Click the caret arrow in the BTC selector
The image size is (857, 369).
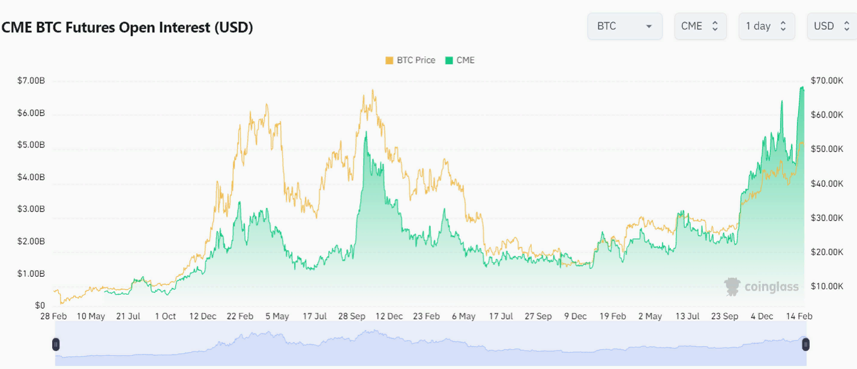click(x=649, y=27)
